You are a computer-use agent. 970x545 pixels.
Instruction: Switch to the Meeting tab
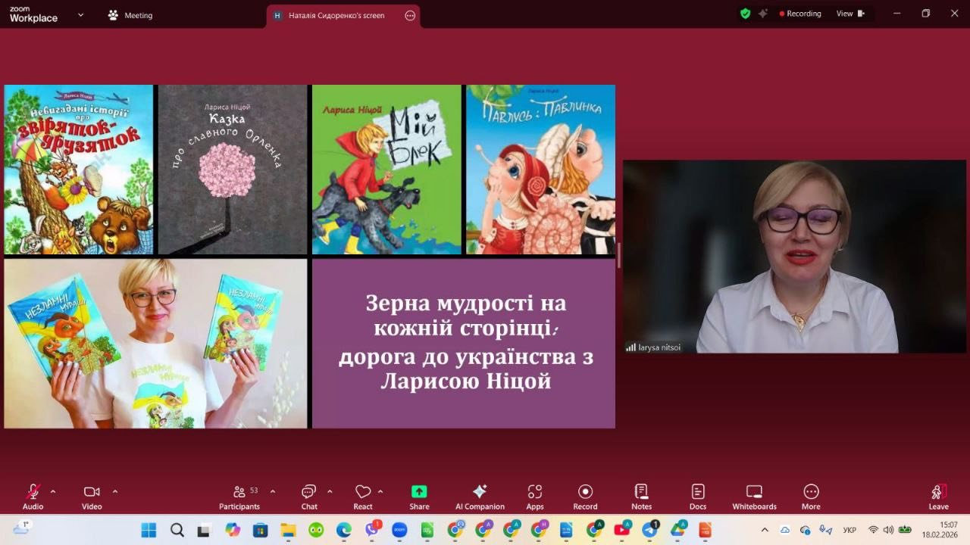[x=130, y=15]
